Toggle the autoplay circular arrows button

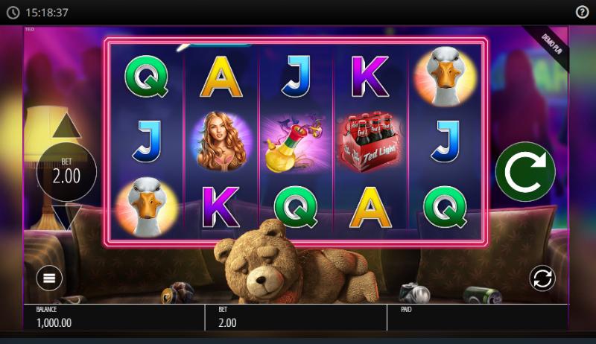(x=542, y=278)
